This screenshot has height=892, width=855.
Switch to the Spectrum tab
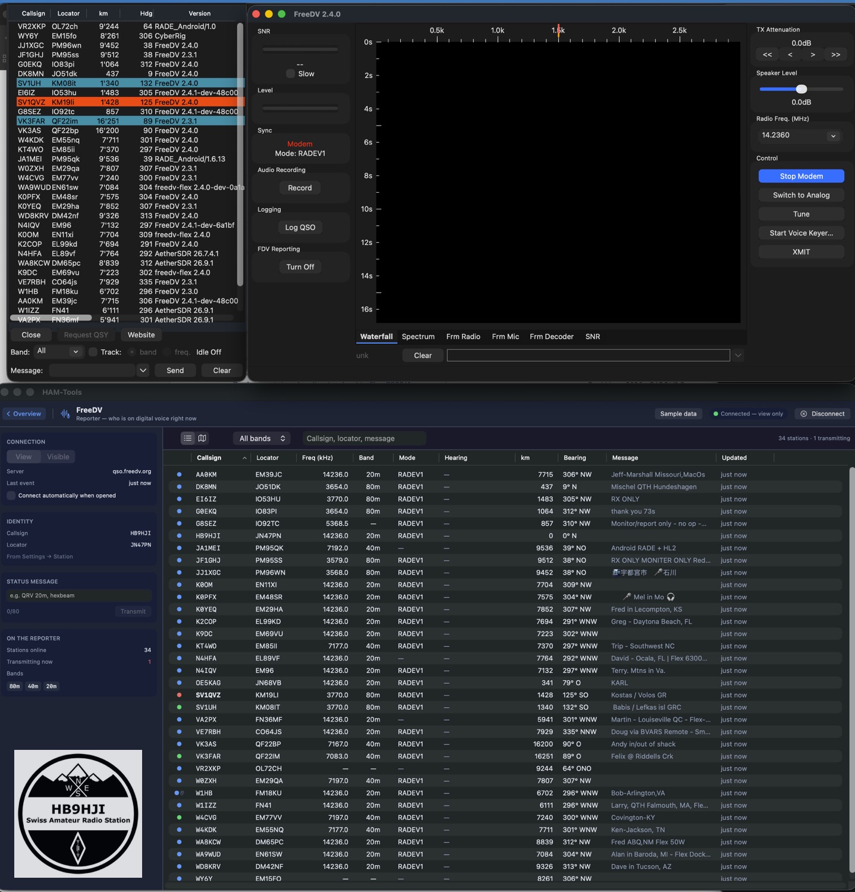click(x=418, y=337)
